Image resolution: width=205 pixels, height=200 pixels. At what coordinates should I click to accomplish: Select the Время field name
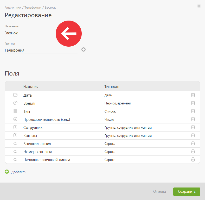(29, 103)
